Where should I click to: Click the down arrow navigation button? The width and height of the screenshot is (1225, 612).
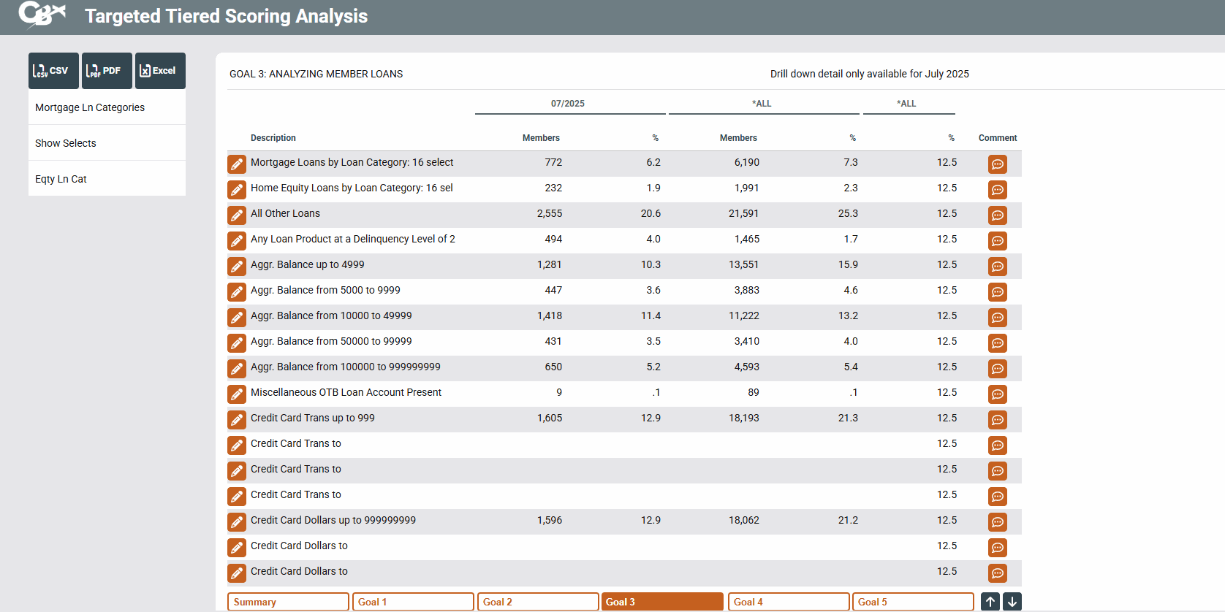click(1012, 602)
